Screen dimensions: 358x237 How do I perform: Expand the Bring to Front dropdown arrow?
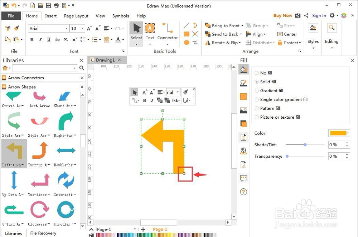[242, 26]
